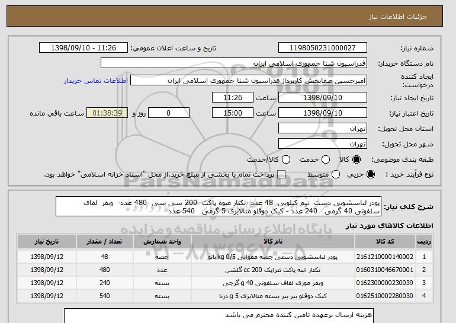Screen dimensions: 456x323
Task: Select the خدمت radio button
Action: 326,159
